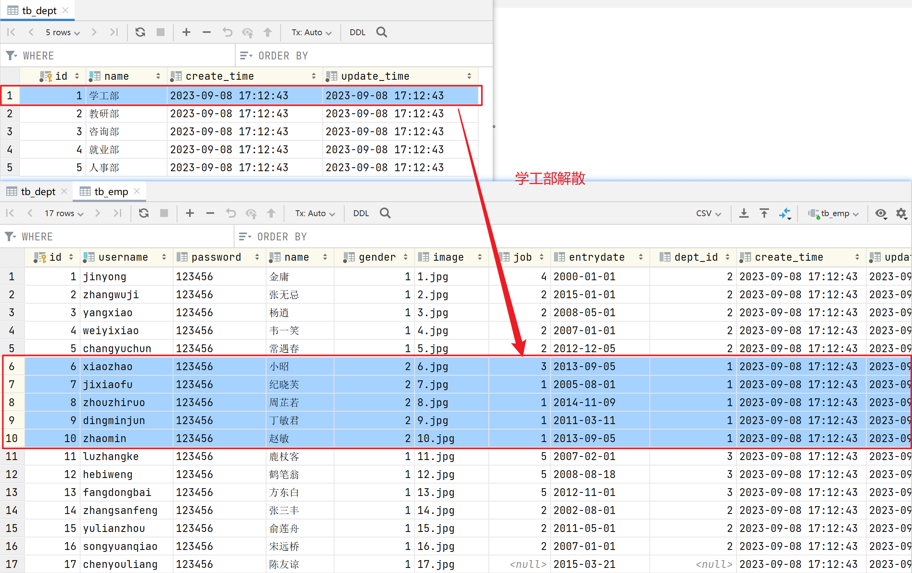Click dept_id column header
The height and width of the screenshot is (573, 912).
693,257
